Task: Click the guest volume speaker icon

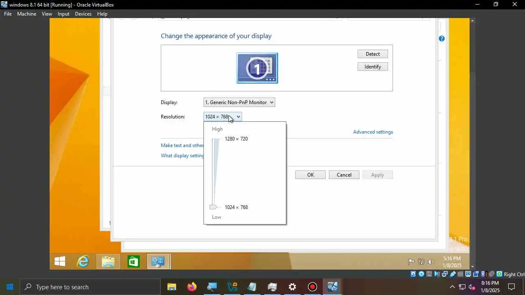Action: pos(431,262)
